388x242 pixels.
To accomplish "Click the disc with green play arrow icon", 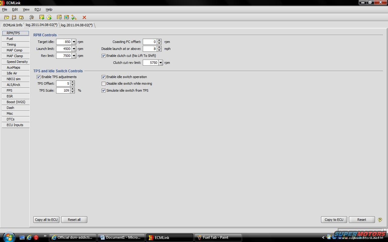I will coord(49,18).
